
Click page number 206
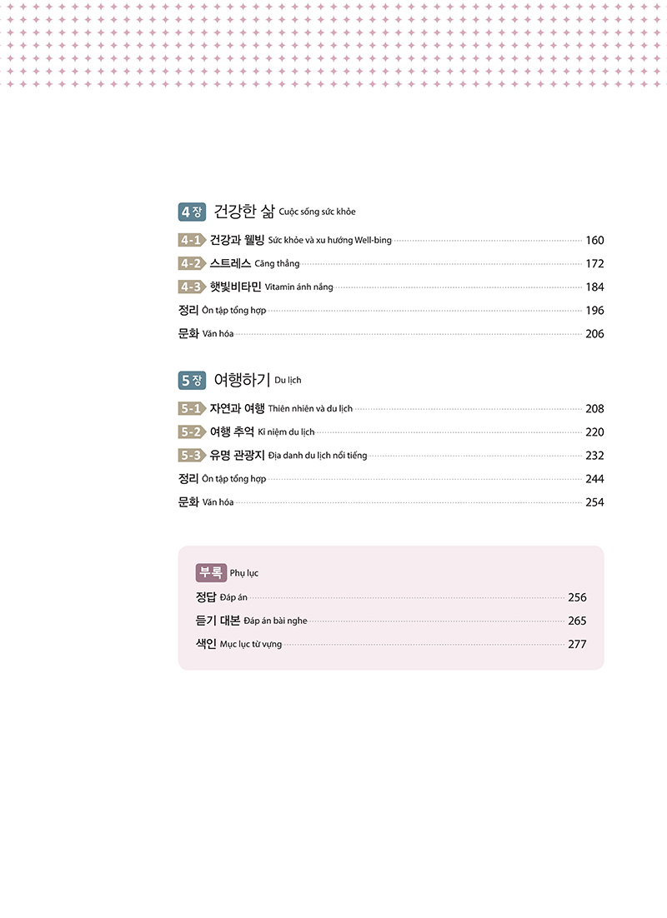(594, 333)
